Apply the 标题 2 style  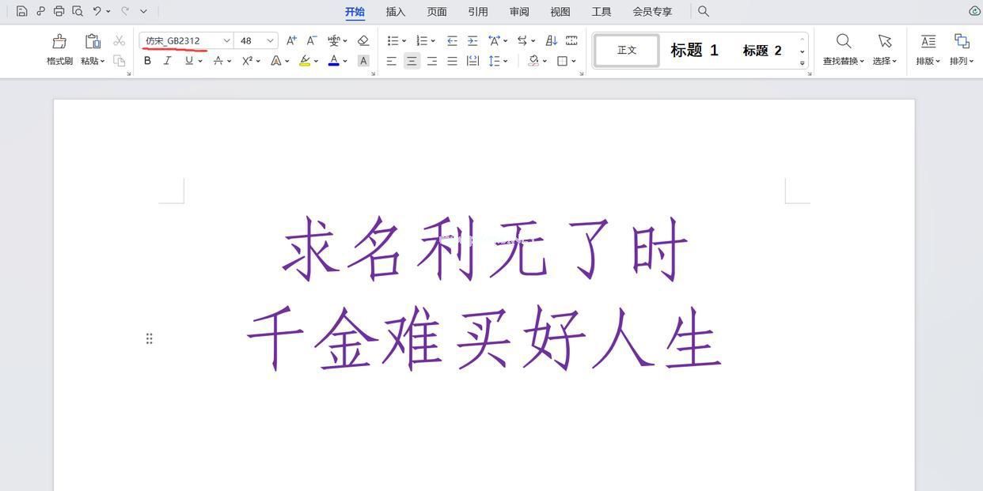[x=762, y=50]
